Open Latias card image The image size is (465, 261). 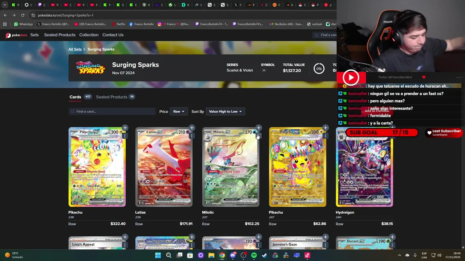coord(164,167)
